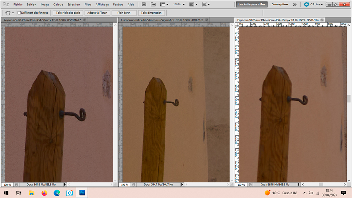Open Mini Bridge with the Mb icon
The height and width of the screenshot is (198, 352).
click(x=153, y=5)
